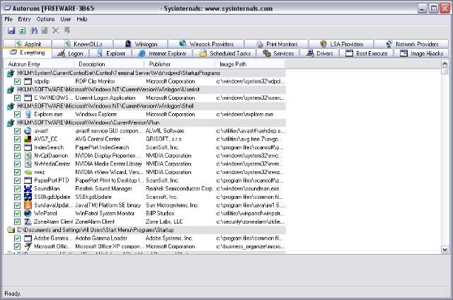Viewport: 453px width, 300px height.
Task: Select the Explorer.exe entry icon
Action: pos(28,114)
